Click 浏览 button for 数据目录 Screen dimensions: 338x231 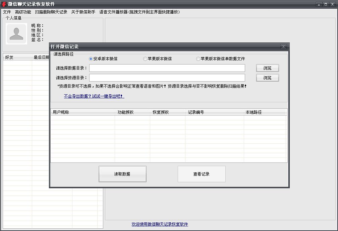coord(268,68)
